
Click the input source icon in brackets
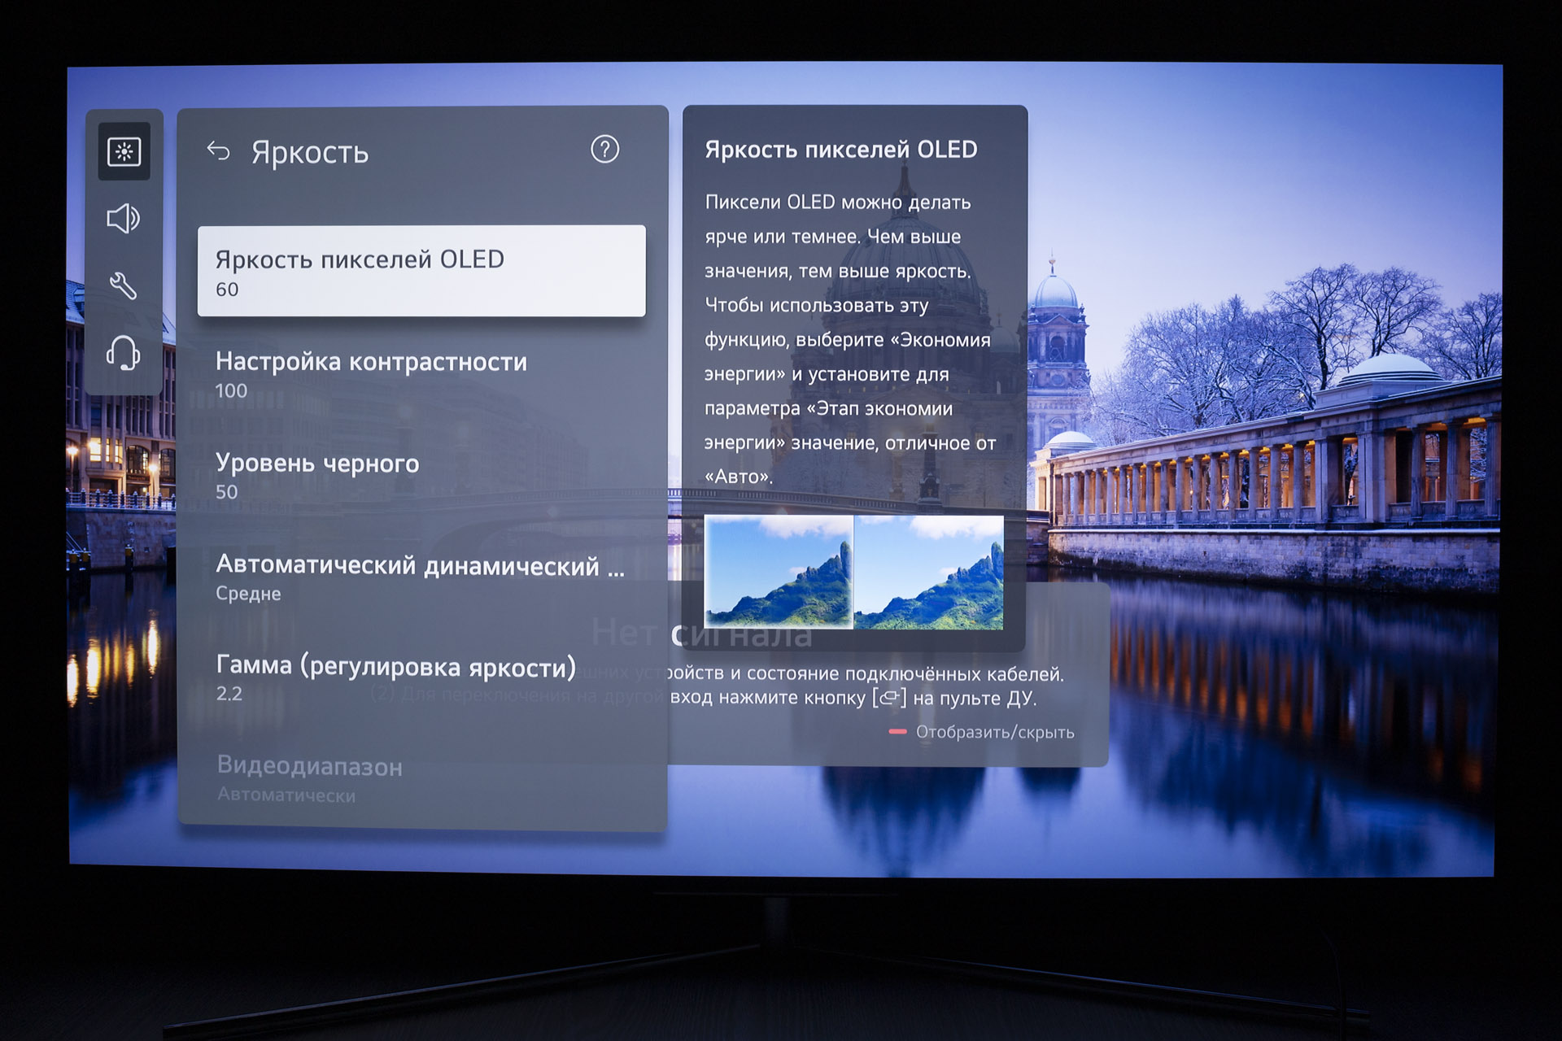(x=888, y=698)
